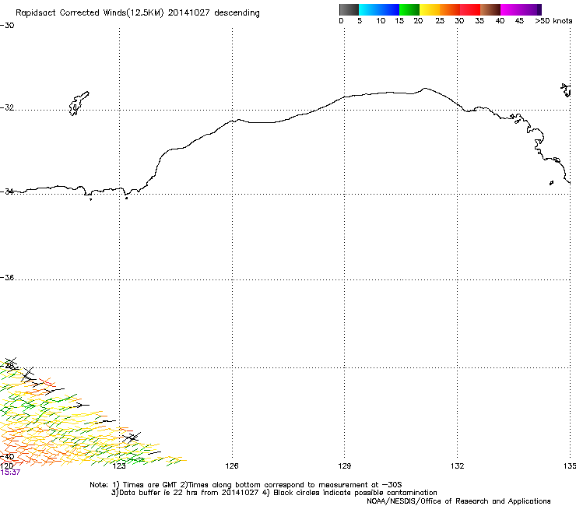Click the longitude label 123
Image resolution: width=576 pixels, height=506 pixels.
(x=119, y=466)
